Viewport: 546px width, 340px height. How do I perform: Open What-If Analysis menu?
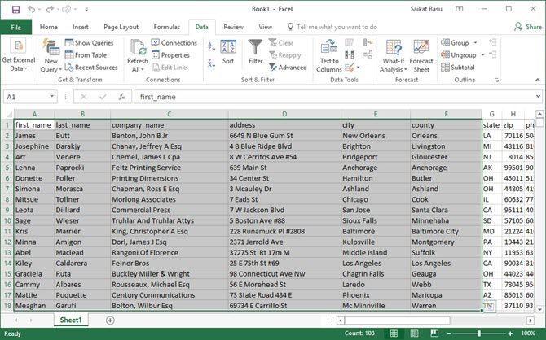point(393,55)
